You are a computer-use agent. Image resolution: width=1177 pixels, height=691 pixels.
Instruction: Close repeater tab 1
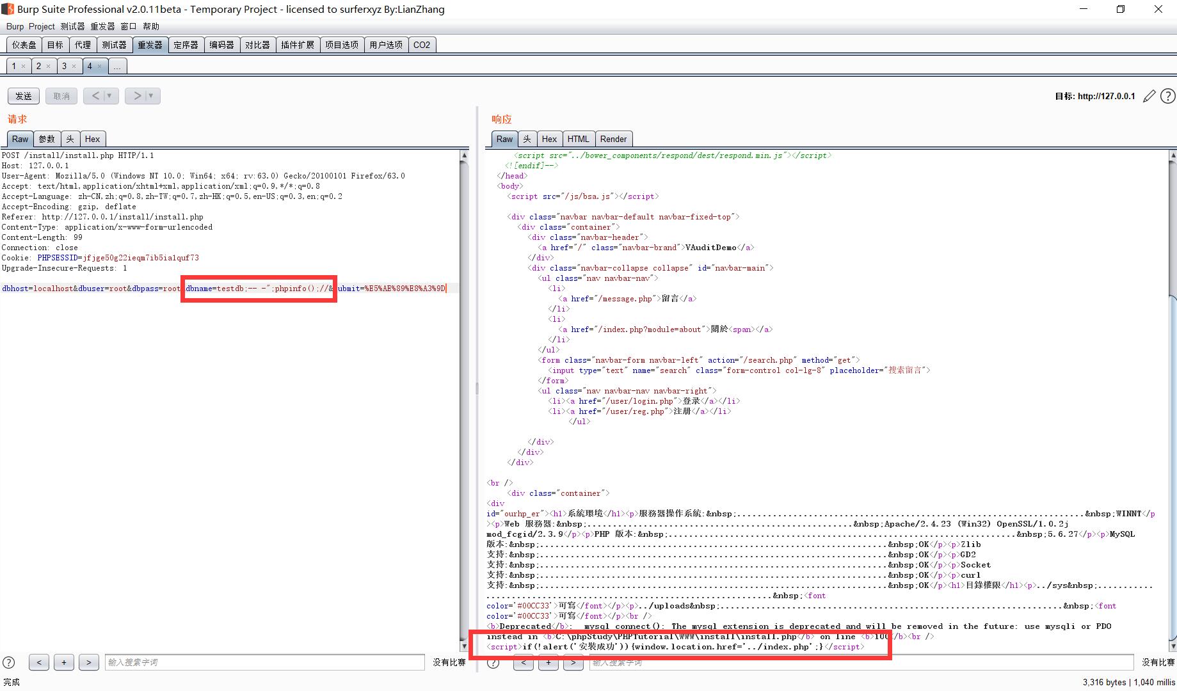(23, 66)
